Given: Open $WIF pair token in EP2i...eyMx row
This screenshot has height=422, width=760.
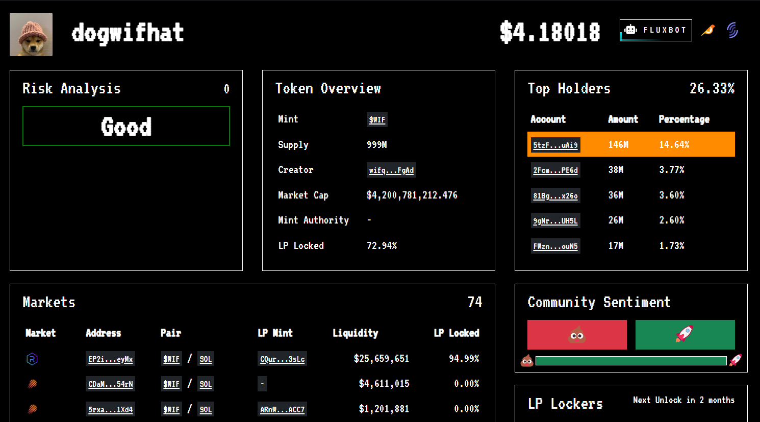Looking at the screenshot, I should (171, 359).
